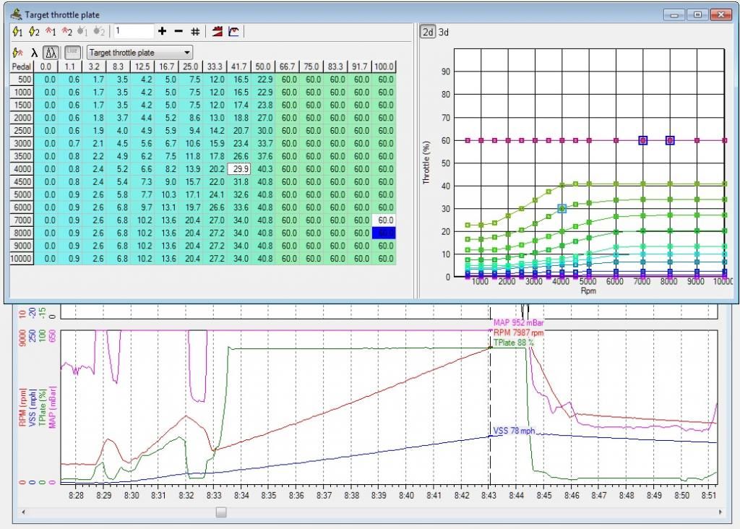
Task: Click the minus decrease value icon
Action: (x=178, y=32)
